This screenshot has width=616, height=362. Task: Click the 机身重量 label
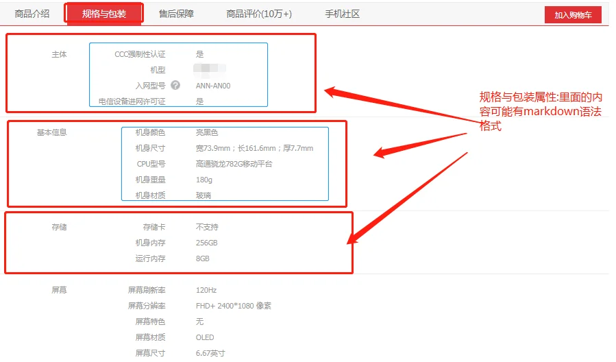[x=151, y=180]
